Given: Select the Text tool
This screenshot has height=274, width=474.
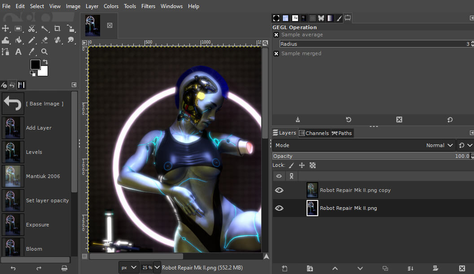Looking at the screenshot, I should click(x=18, y=52).
